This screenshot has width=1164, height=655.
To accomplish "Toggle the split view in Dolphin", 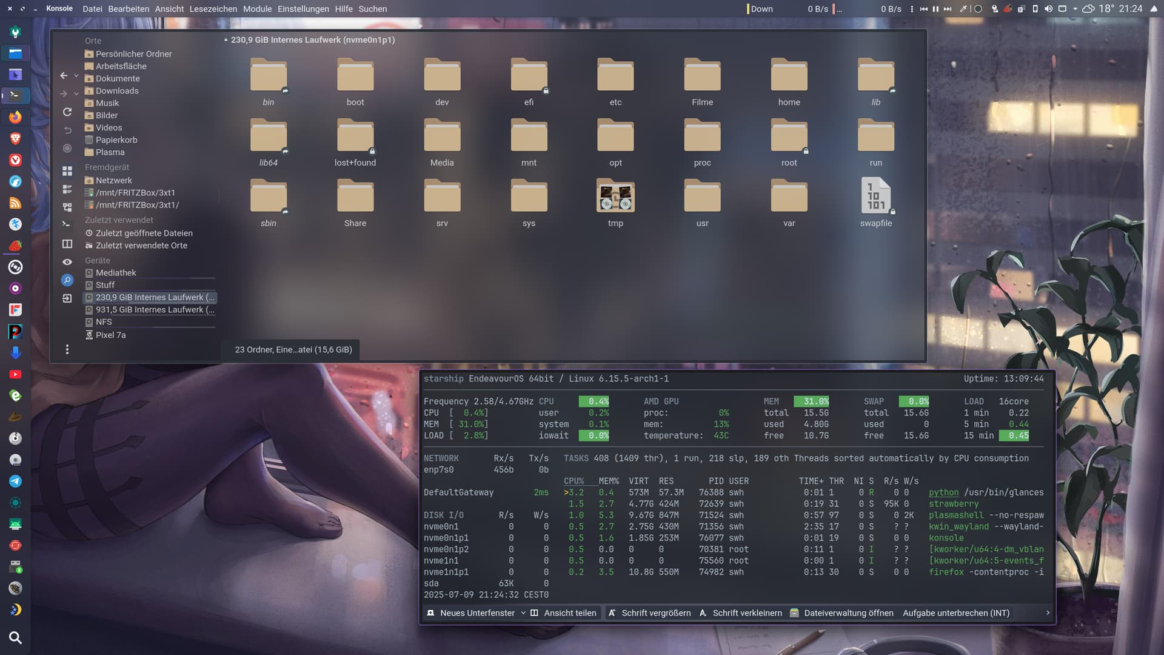I will (x=67, y=244).
